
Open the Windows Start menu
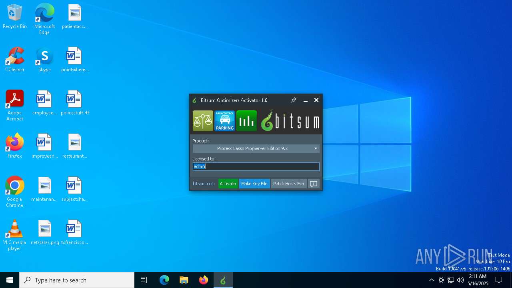(10, 280)
